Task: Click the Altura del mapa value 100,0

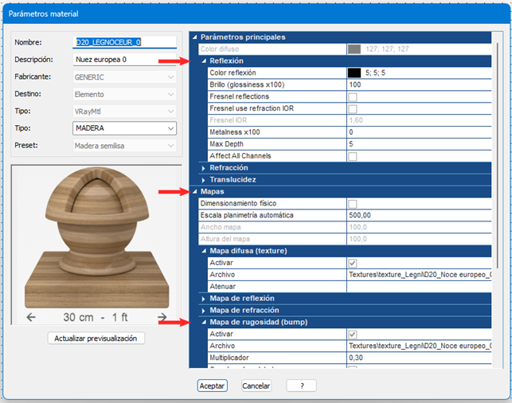Action: (x=420, y=239)
